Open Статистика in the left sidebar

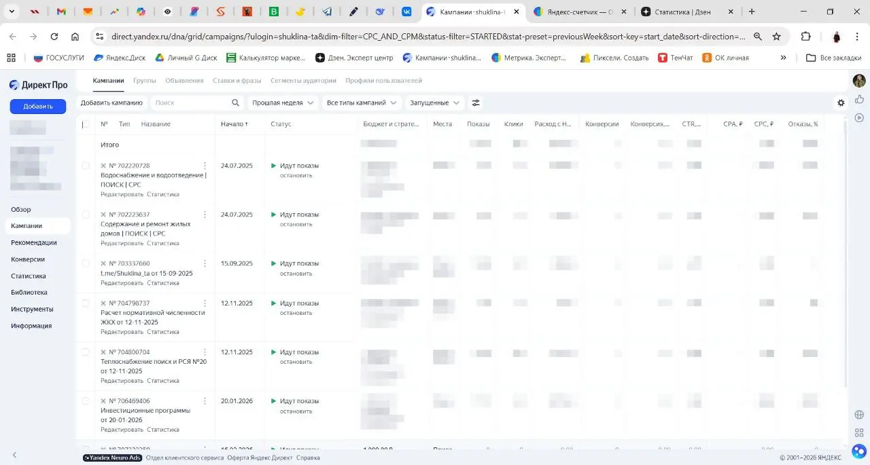[29, 276]
